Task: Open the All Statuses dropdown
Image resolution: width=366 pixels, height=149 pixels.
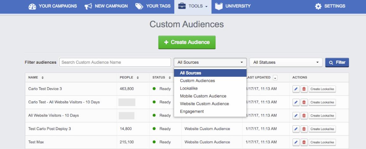Action: click(x=286, y=62)
